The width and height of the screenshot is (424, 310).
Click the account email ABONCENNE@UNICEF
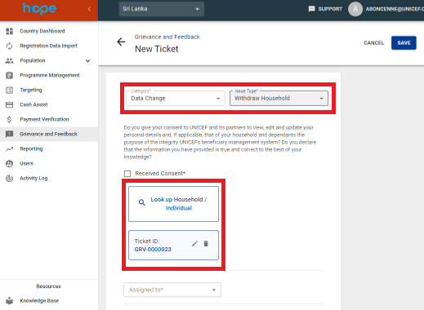click(395, 9)
